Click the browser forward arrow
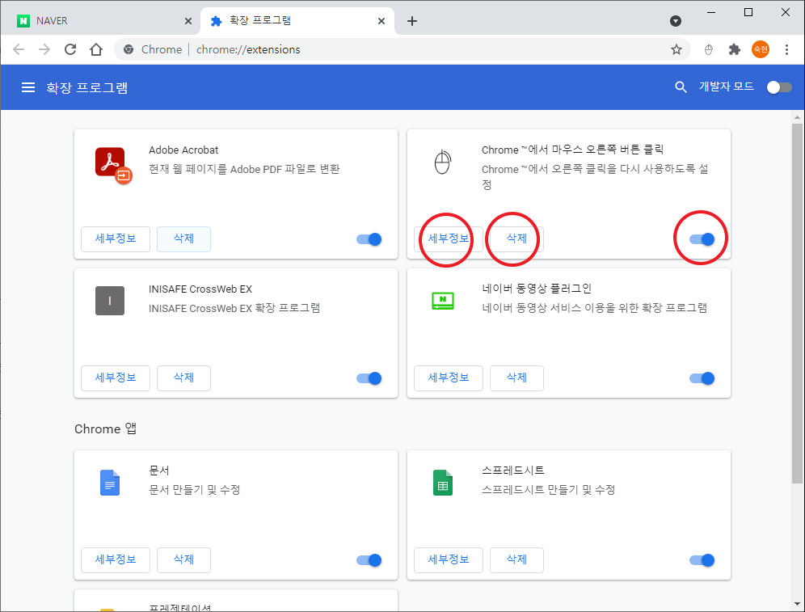Screen dimensions: 805x612 pos(44,49)
